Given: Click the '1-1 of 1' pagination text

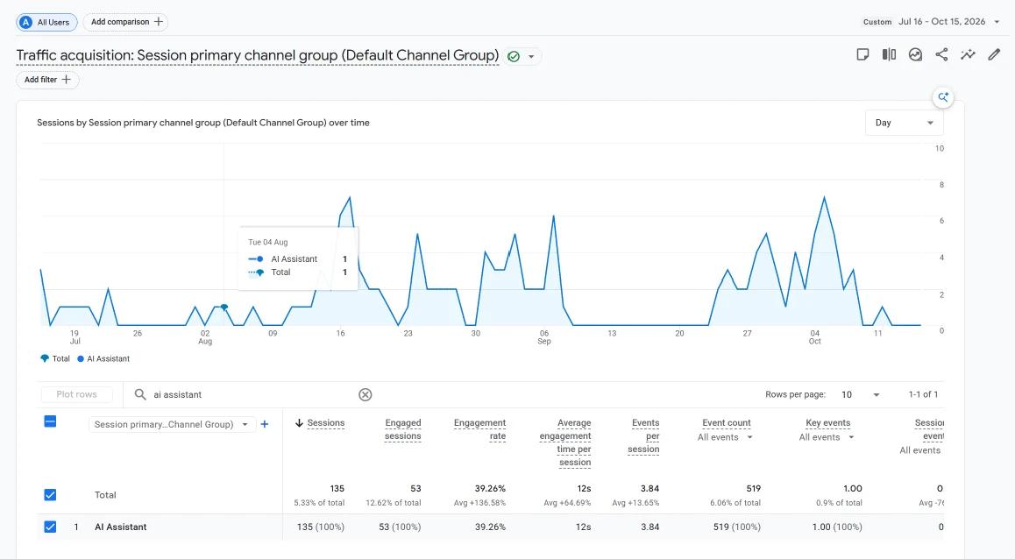Looking at the screenshot, I should coord(923,394).
